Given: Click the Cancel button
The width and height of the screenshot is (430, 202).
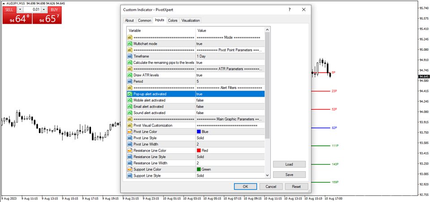Looking at the screenshot, I should pyautogui.click(x=271, y=187).
